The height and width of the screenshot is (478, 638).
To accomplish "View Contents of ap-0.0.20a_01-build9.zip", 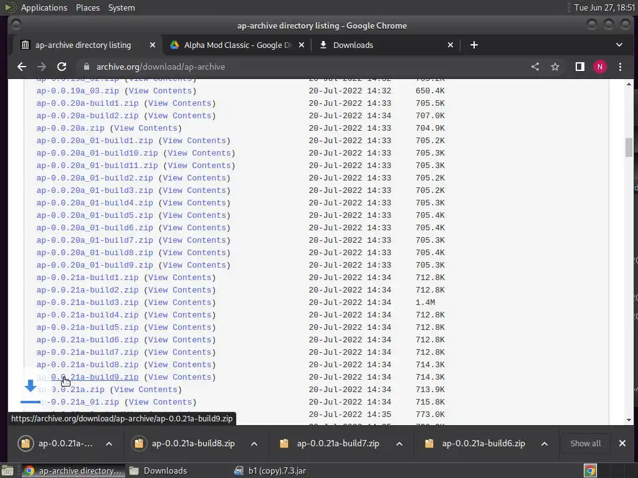I will coord(194,265).
